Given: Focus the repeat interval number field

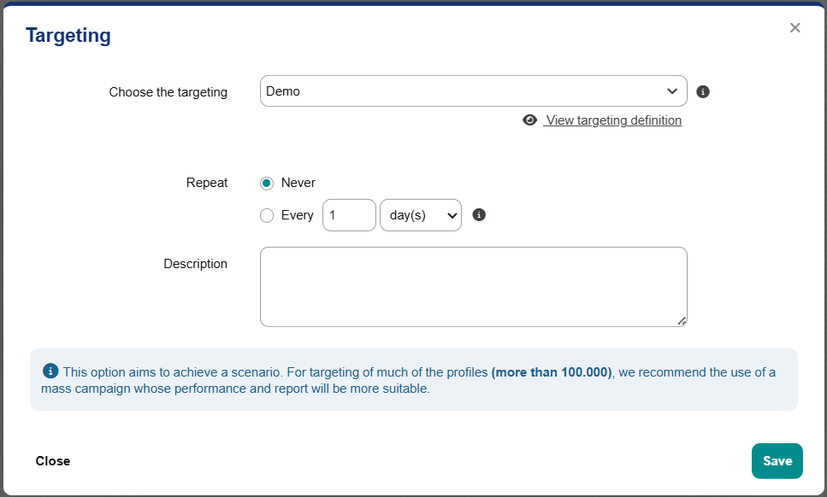Looking at the screenshot, I should pyautogui.click(x=349, y=215).
